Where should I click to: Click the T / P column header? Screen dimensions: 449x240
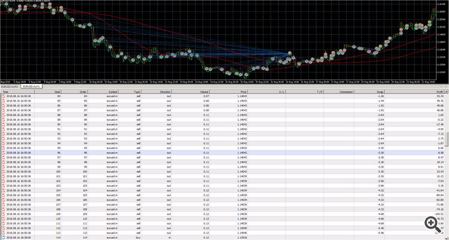(x=305, y=92)
